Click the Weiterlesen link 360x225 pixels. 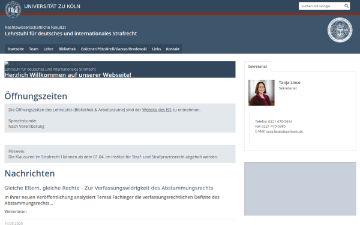[x=16, y=211]
